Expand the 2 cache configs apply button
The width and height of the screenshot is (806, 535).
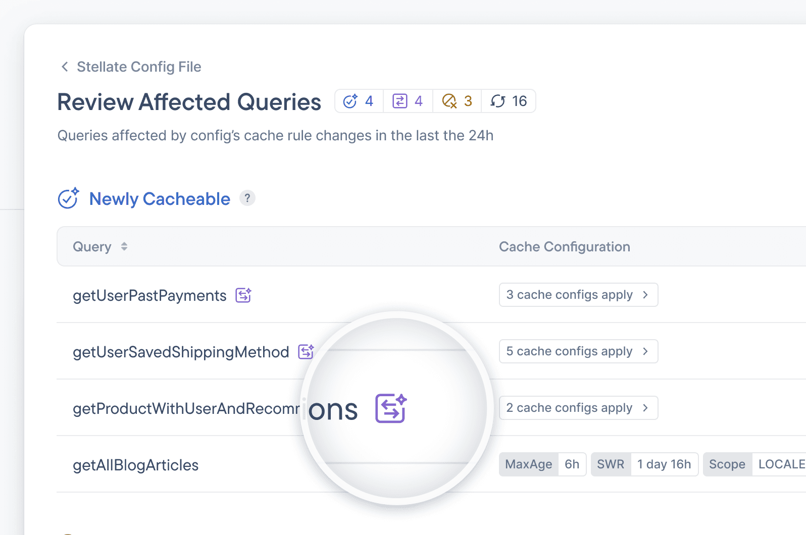578,408
